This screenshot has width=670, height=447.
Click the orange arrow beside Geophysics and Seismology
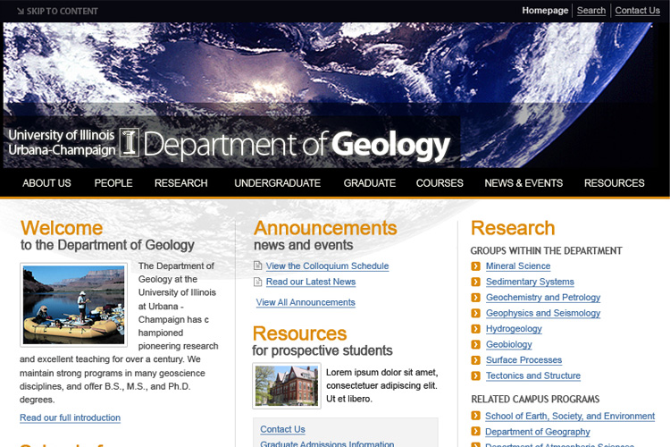475,313
